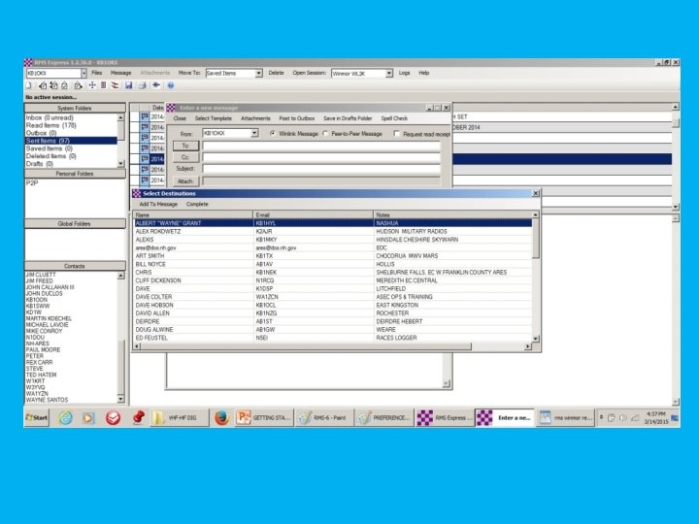Select ED FEUSTEL in destinations list

(333, 338)
